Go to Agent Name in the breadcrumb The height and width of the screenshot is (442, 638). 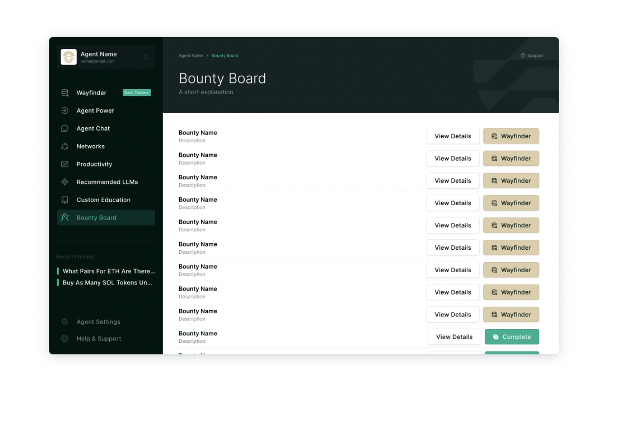click(x=190, y=56)
